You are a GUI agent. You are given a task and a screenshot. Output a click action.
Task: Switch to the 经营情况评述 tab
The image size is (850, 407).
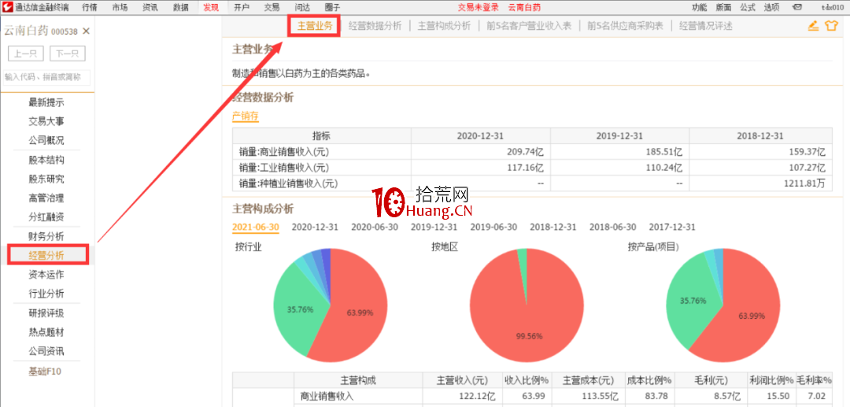coord(705,25)
